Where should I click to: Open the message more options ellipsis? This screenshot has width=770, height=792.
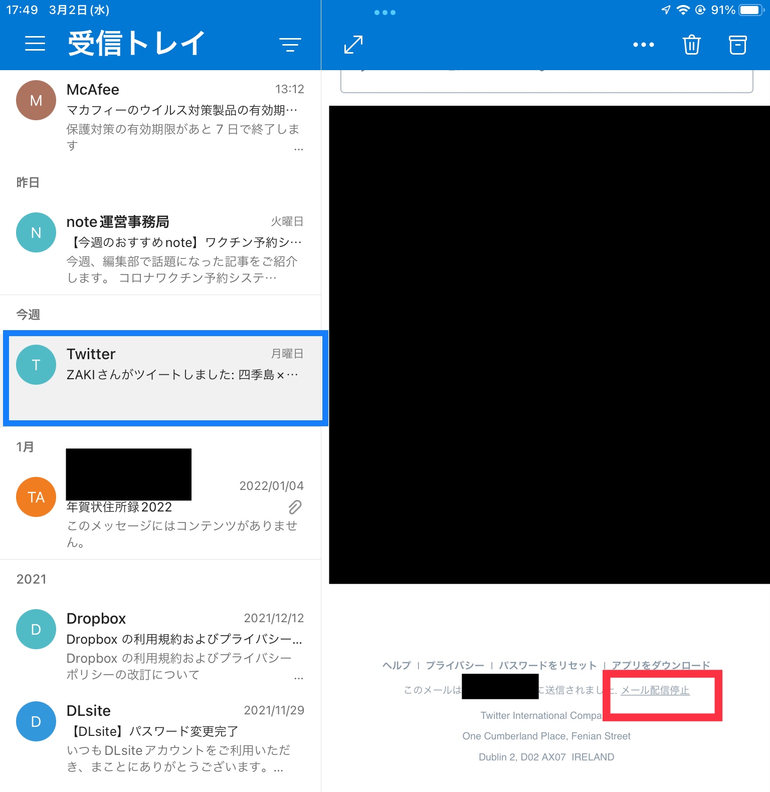tap(643, 45)
